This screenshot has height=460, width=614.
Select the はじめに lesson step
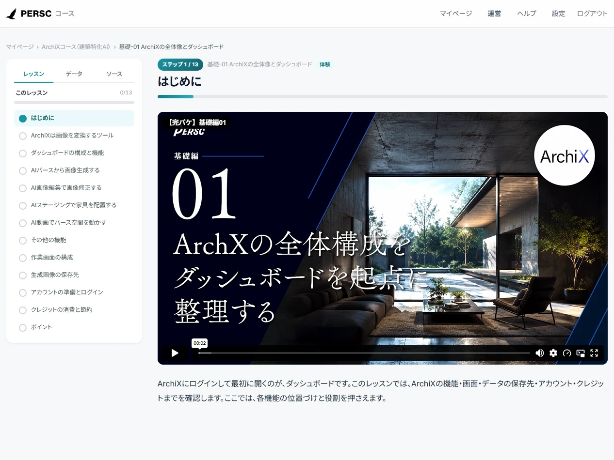tap(74, 118)
